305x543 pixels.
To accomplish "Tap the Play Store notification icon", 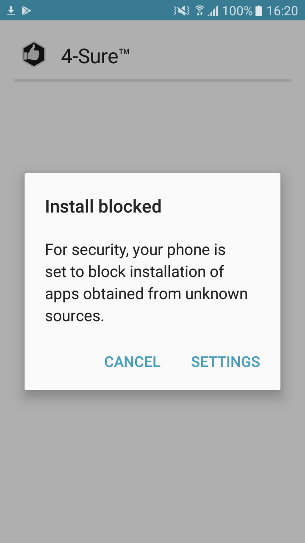I will point(26,11).
